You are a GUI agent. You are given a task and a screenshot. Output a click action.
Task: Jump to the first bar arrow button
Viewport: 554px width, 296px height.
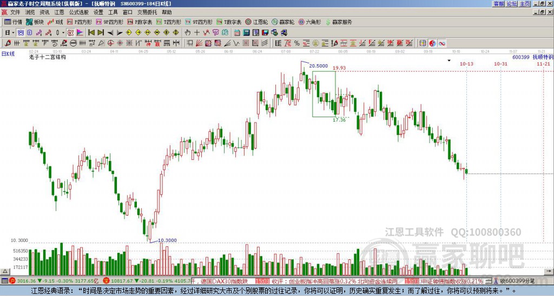pyautogui.click(x=91, y=32)
